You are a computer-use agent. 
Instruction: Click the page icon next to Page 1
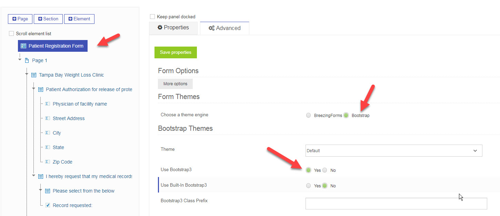point(27,60)
